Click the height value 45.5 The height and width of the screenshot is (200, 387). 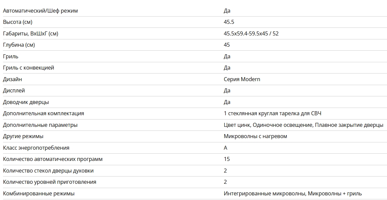[x=229, y=22]
